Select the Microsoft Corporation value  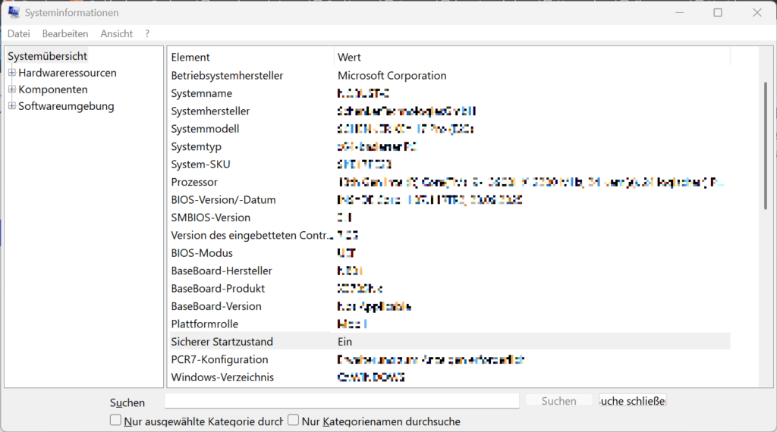[x=392, y=75]
